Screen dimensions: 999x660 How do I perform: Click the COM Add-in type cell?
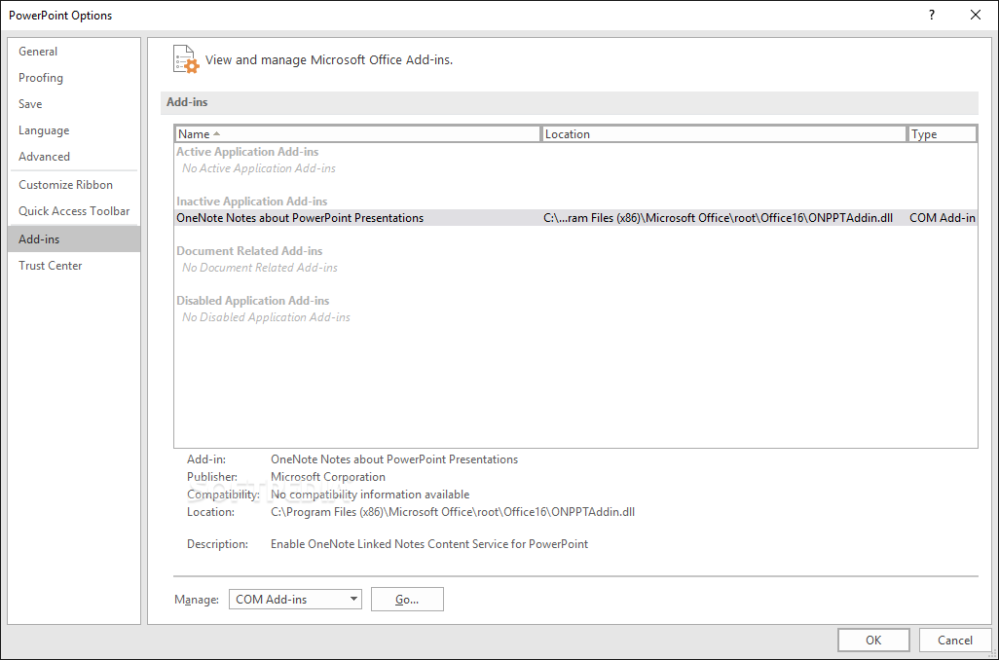point(943,218)
